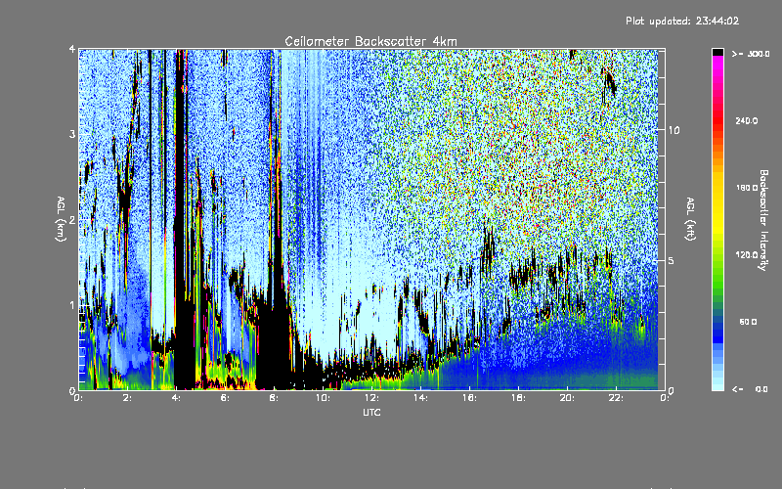This screenshot has height=489, width=782.
Task: Click the '120.0' colorbar value
Action: coord(747,254)
